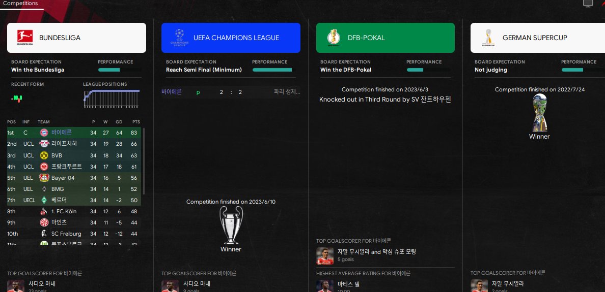This screenshot has height=292, width=605.
Task: Select the Competitions tab
Action: coord(20,4)
